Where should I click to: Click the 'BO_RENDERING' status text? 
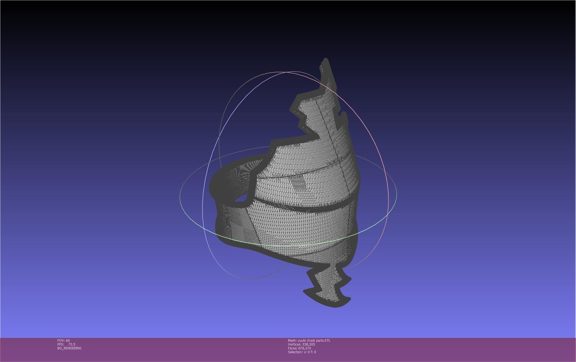[69, 348]
